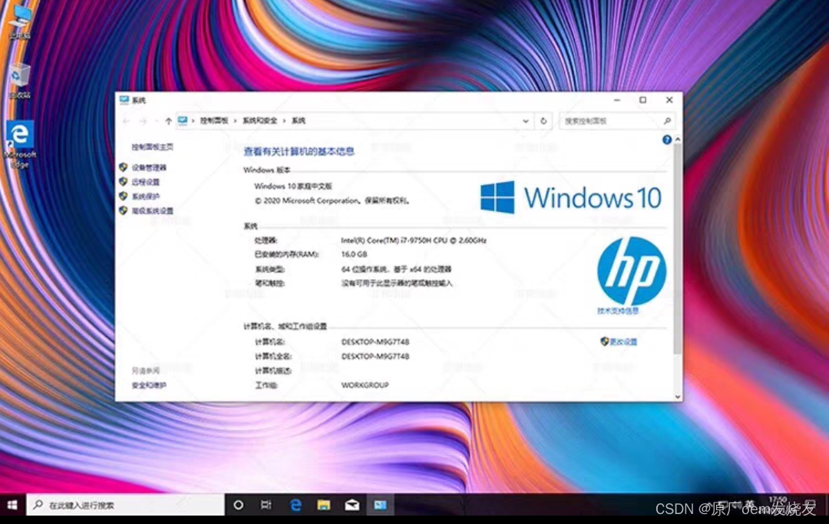This screenshot has width=829, height=524.
Task: Click the vertical scrollbar of System window
Action: (677, 249)
